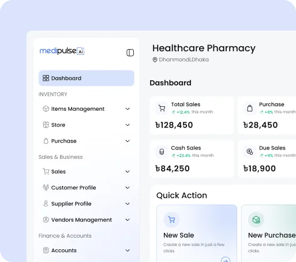Screen dimensions: 296x262
Task: Click the Total Sales card title
Action: pyautogui.click(x=186, y=104)
